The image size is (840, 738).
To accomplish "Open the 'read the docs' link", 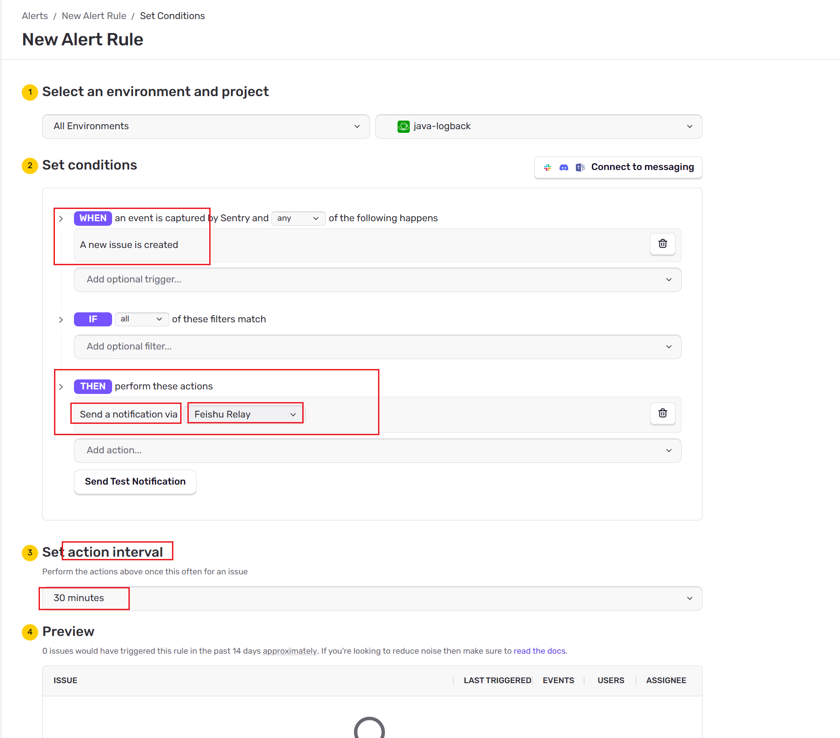I will (x=539, y=651).
